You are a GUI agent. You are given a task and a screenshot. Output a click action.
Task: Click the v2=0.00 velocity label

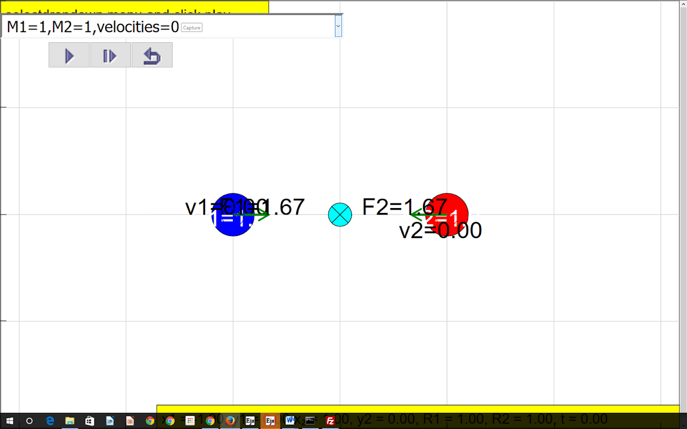click(441, 231)
